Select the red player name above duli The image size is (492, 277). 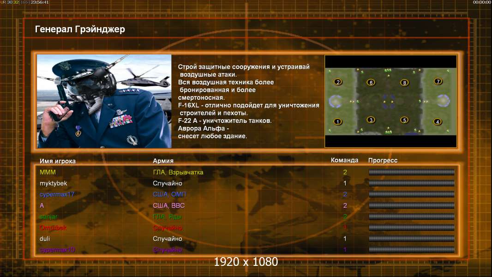pyautogui.click(x=53, y=228)
